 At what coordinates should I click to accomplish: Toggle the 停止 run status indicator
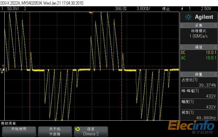pos(166,9)
